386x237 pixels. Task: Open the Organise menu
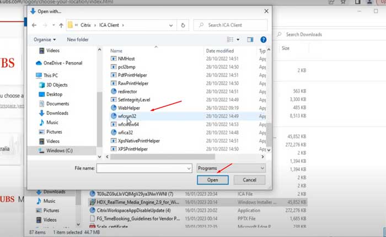coord(45,40)
